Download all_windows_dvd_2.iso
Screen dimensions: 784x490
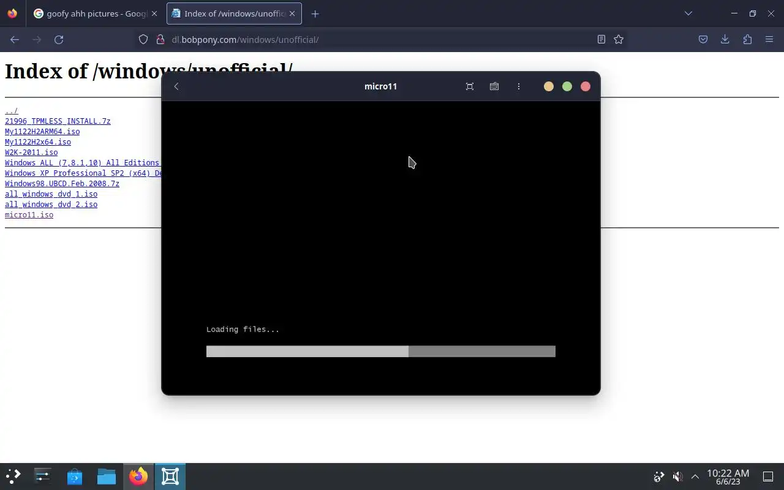[x=51, y=205]
